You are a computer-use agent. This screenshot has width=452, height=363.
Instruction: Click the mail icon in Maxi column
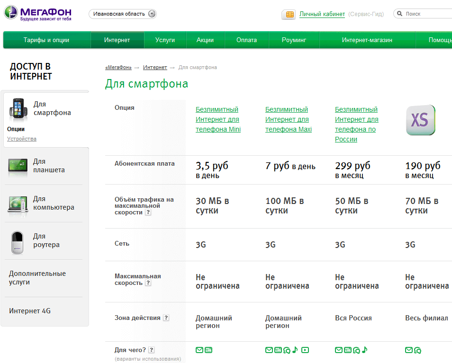point(269,350)
